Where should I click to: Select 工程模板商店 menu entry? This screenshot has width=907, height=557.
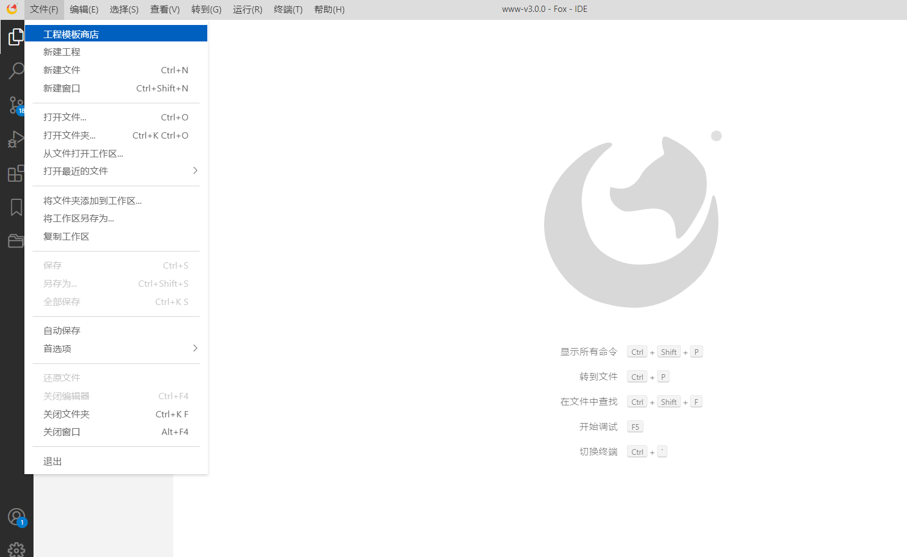(71, 34)
